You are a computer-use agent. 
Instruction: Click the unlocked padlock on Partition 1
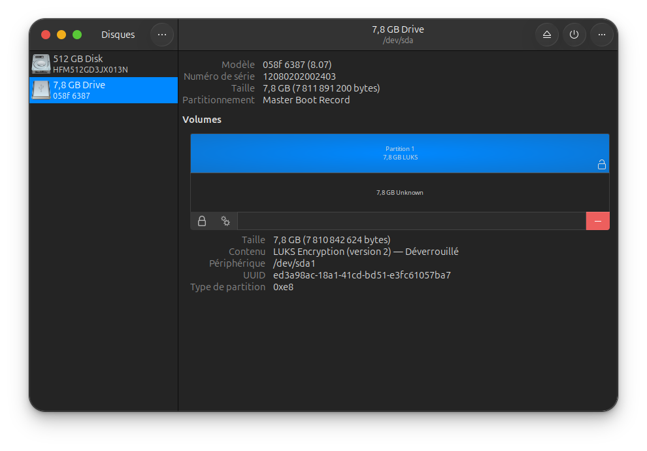602,165
